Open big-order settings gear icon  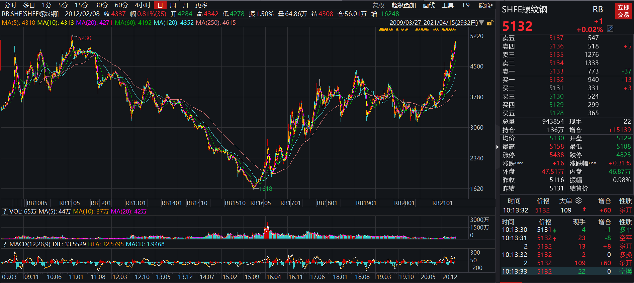click(x=578, y=200)
